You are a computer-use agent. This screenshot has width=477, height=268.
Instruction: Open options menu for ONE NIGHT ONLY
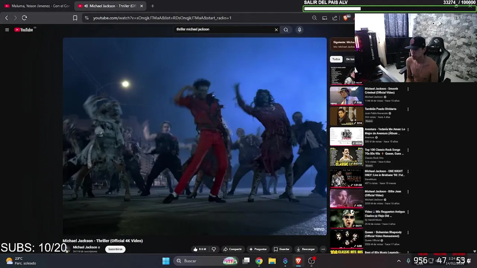(x=408, y=172)
